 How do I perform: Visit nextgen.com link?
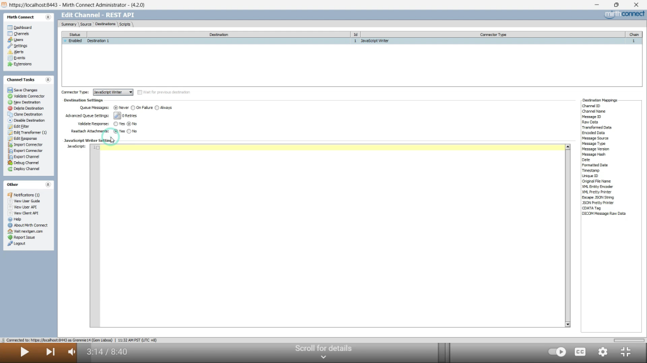click(x=28, y=231)
